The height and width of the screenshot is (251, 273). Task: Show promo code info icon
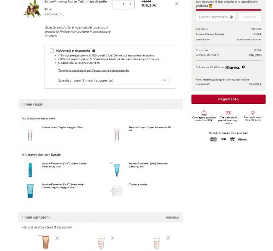[x=231, y=17]
